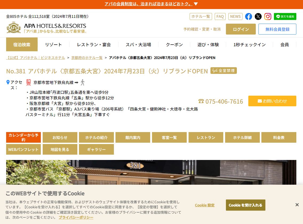Screen dimensions: 303x224
Task: Click the 京都市営地下鉄烏丸線「五条」駅から徒歩12分 line
Action: 70,98
